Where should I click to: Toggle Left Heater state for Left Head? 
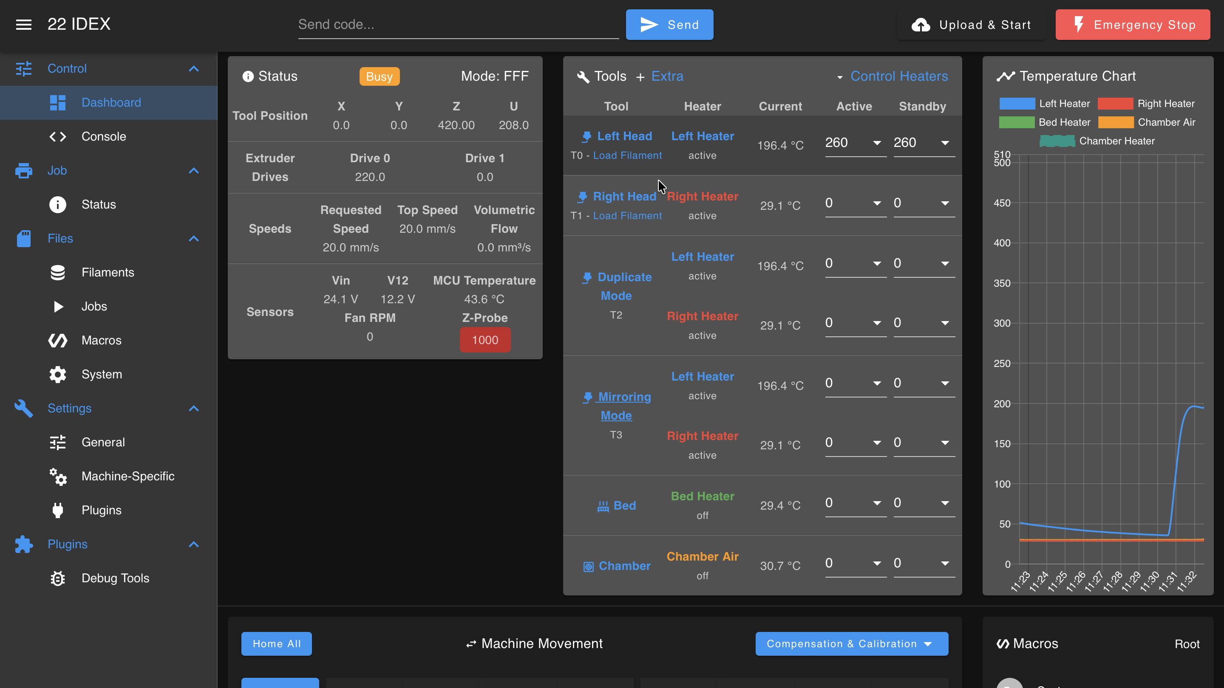(702, 136)
